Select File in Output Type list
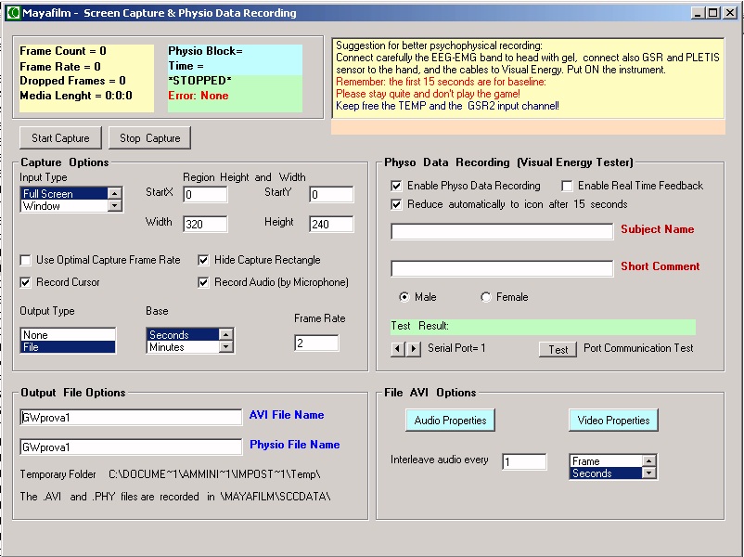744x557 pixels. pyautogui.click(x=68, y=347)
